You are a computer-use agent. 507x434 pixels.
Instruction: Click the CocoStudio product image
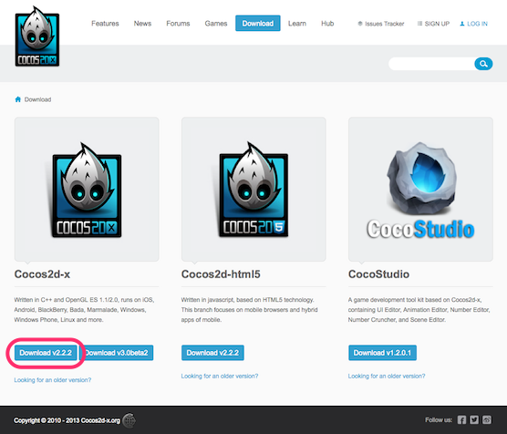(420, 189)
